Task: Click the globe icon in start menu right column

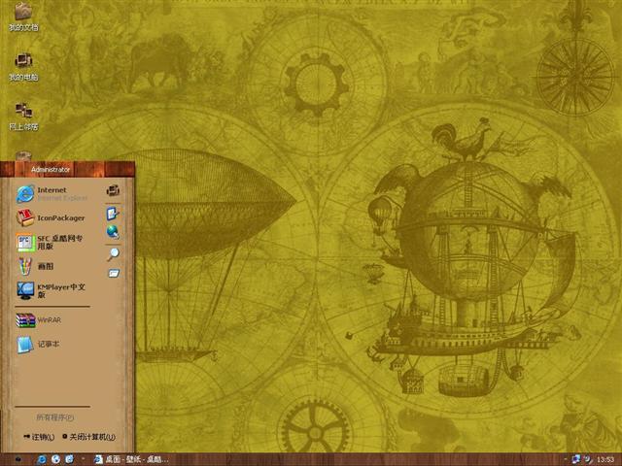Action: 113,232
